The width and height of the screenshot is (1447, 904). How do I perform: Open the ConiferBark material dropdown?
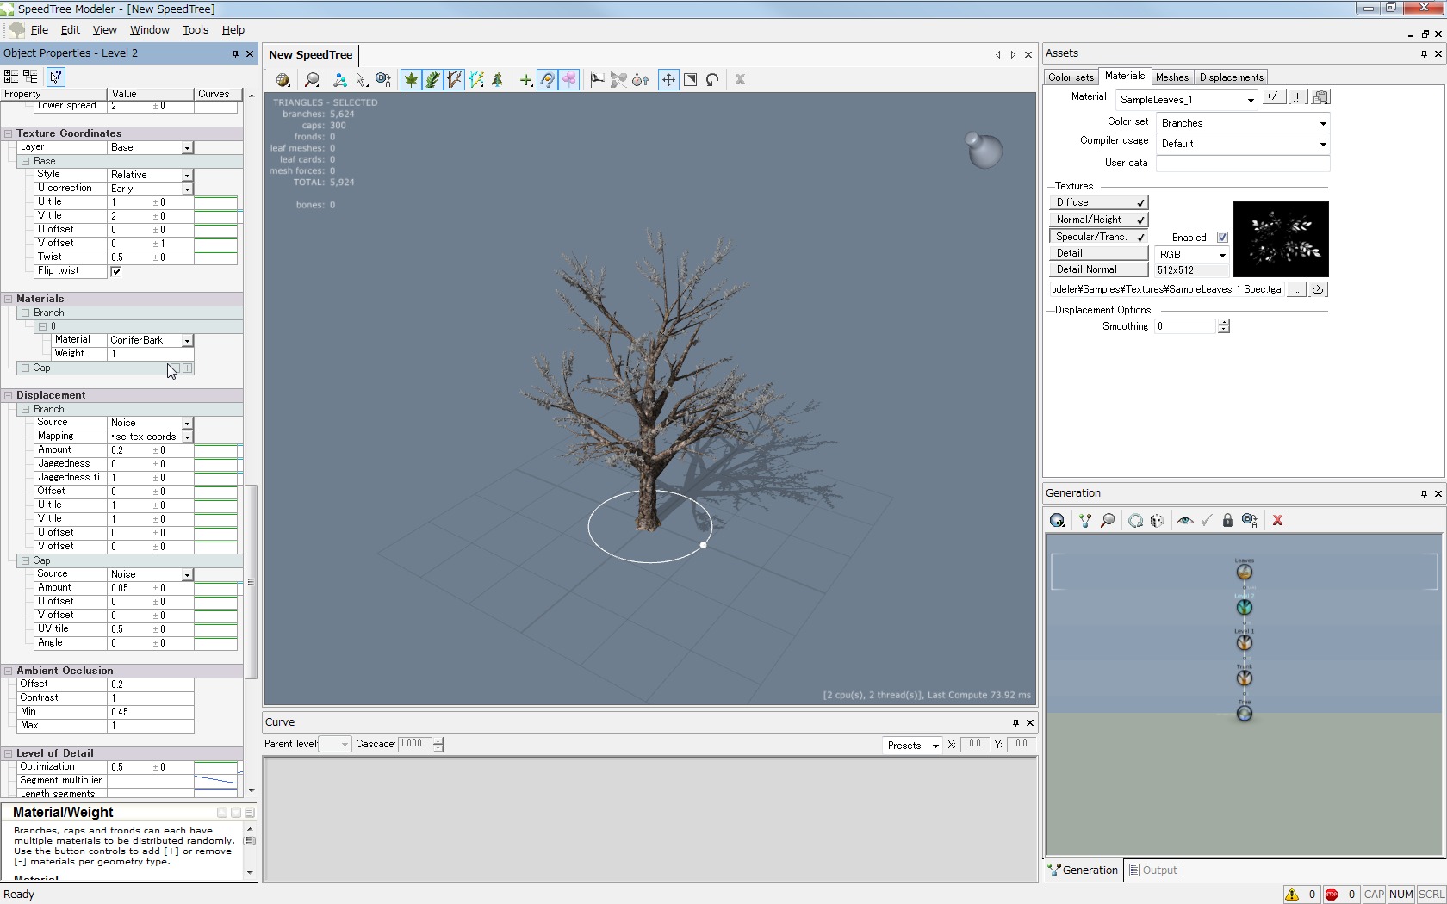[186, 341]
